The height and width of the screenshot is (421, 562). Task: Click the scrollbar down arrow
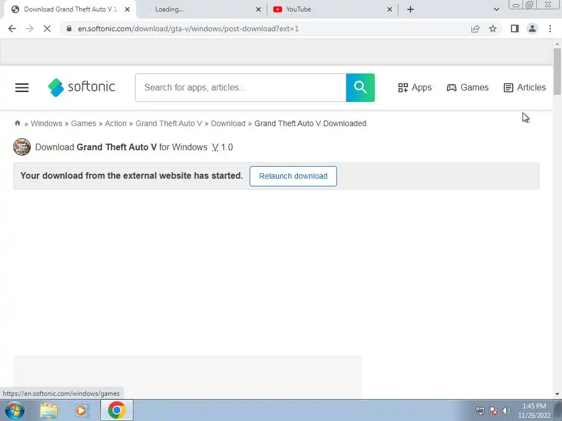coord(557,394)
